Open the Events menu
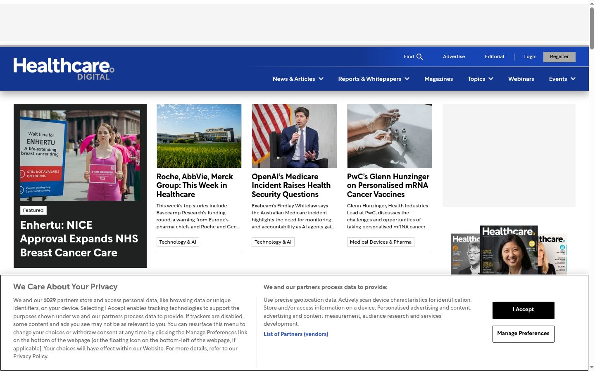 pyautogui.click(x=558, y=79)
